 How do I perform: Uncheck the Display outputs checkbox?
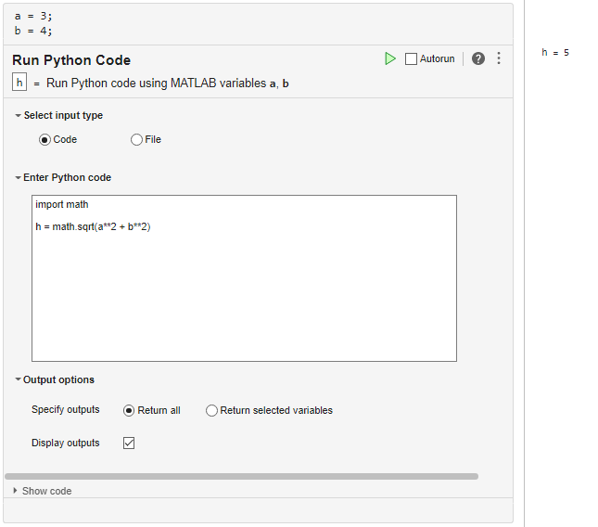coord(129,443)
